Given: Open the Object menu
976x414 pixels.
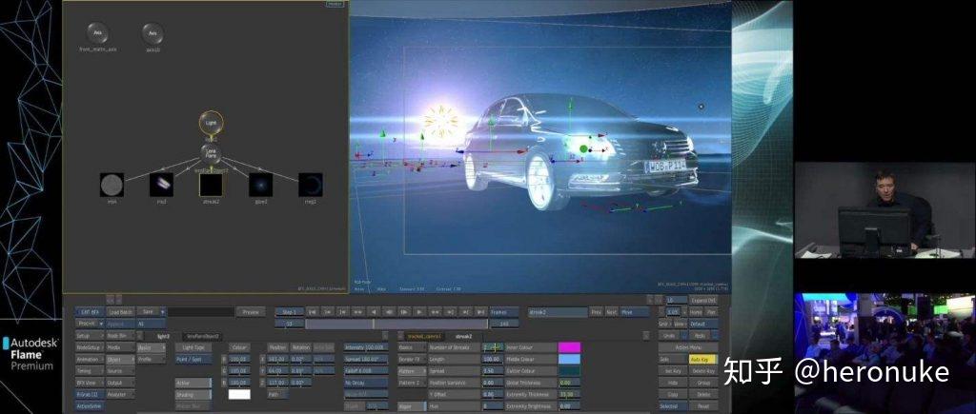Looking at the screenshot, I should pyautogui.click(x=121, y=360).
